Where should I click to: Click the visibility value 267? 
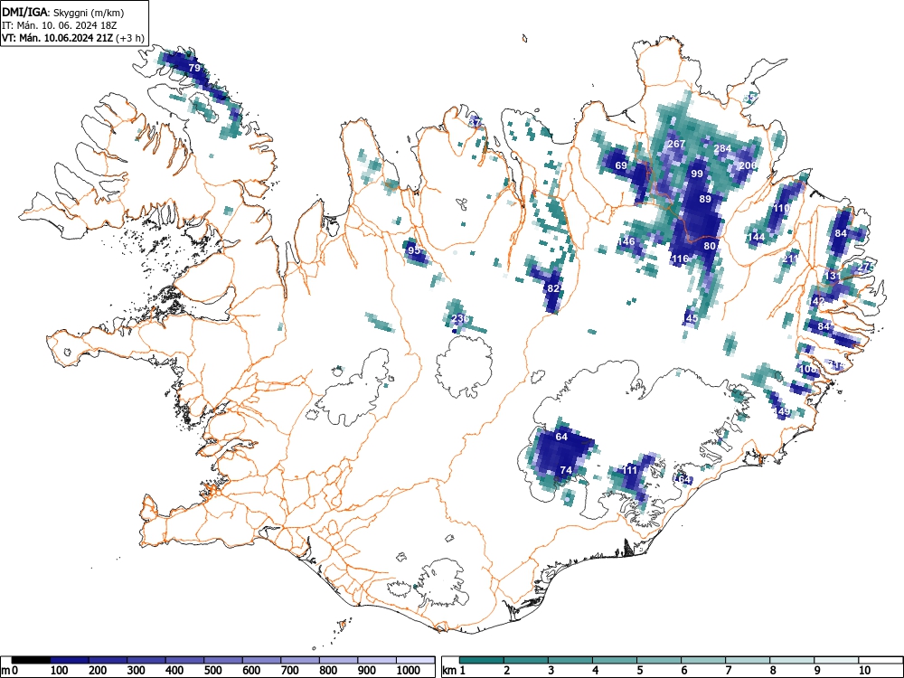pyautogui.click(x=676, y=144)
